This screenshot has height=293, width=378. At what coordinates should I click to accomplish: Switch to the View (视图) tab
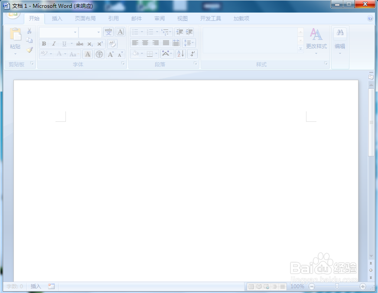pos(182,18)
